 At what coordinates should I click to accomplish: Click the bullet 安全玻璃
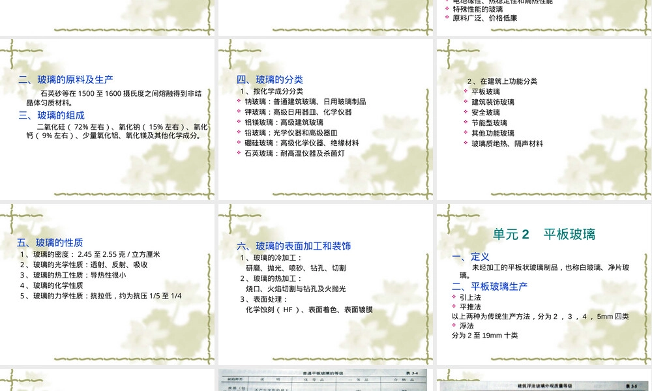486,113
